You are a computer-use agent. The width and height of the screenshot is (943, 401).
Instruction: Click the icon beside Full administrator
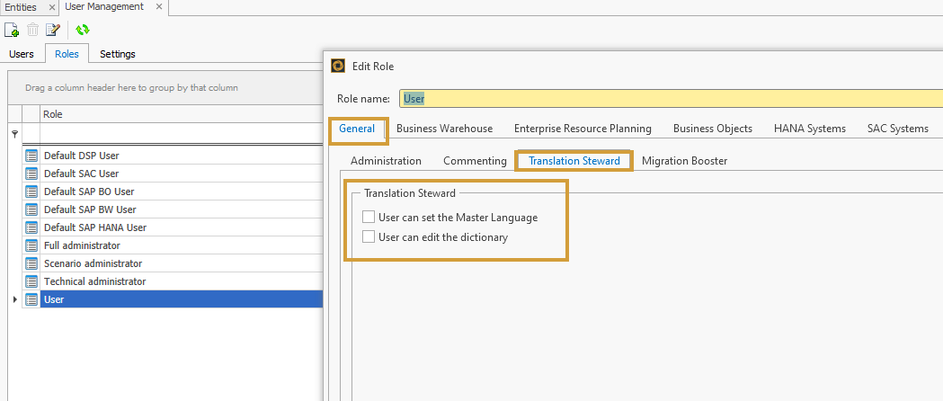click(31, 245)
